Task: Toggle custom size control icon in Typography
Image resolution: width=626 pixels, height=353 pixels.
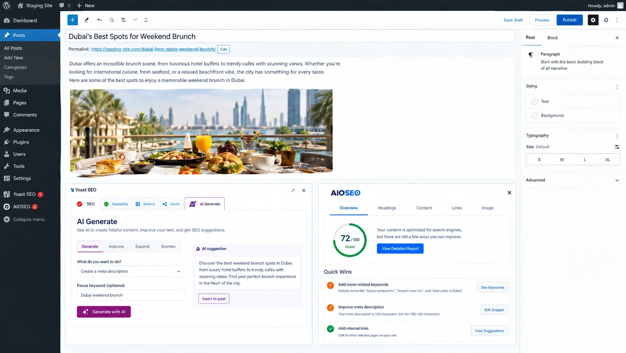Action: pos(617,147)
